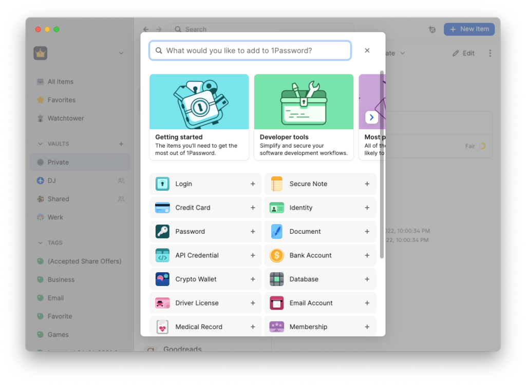Select the Login item type icon
This screenshot has height=385, width=526.
161,184
